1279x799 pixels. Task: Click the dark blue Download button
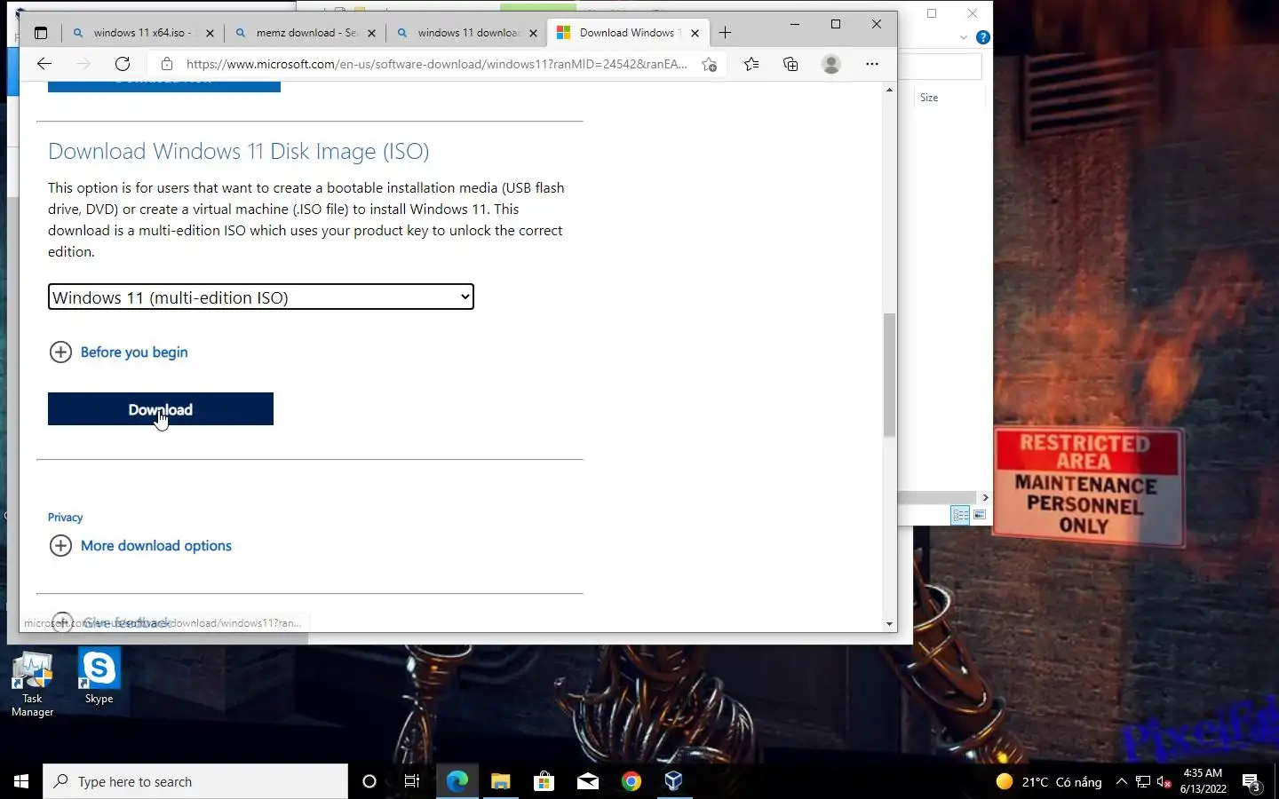(x=161, y=409)
